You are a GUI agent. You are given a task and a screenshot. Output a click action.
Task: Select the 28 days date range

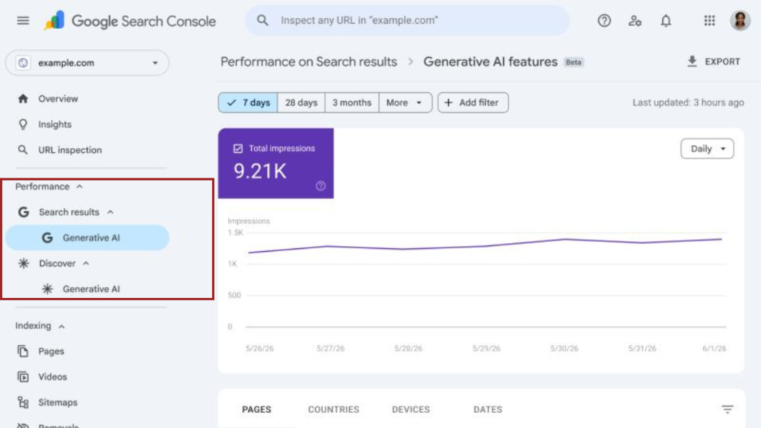click(x=302, y=103)
